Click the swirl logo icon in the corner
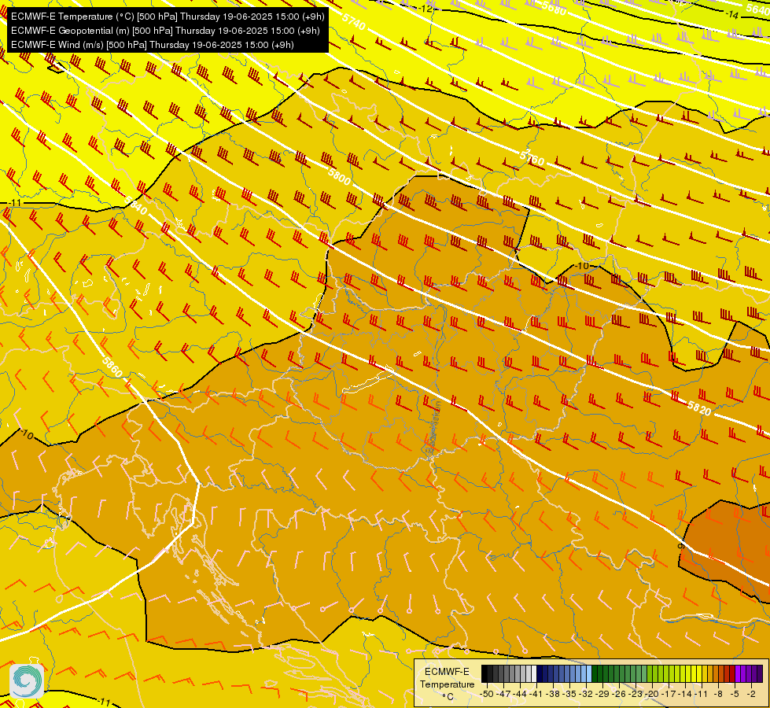The height and width of the screenshot is (708, 770). [x=27, y=680]
